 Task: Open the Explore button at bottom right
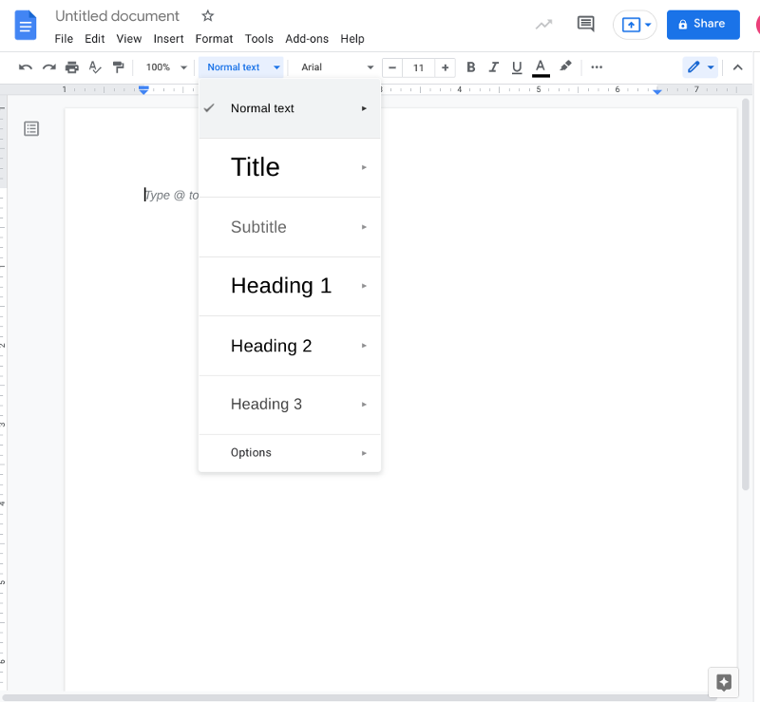click(x=724, y=682)
